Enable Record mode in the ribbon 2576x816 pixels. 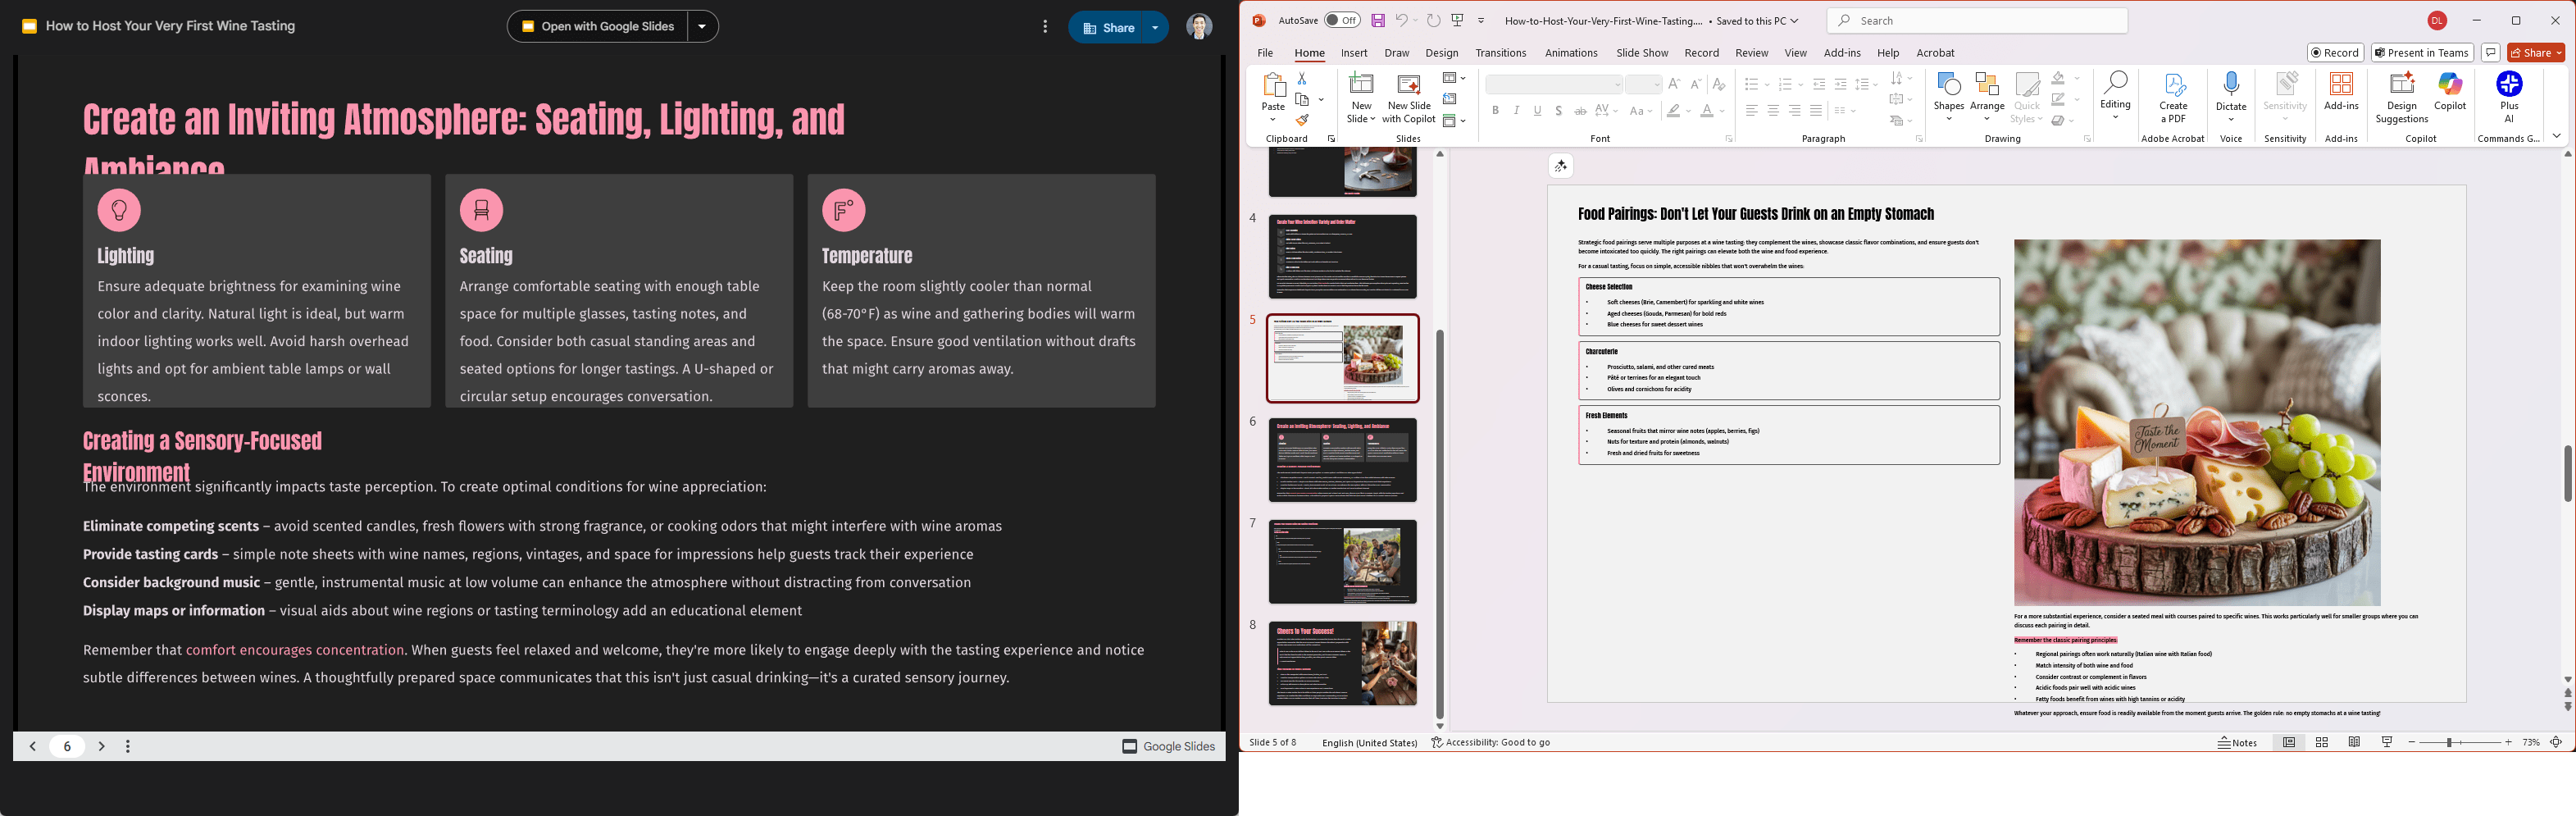pos(2335,52)
